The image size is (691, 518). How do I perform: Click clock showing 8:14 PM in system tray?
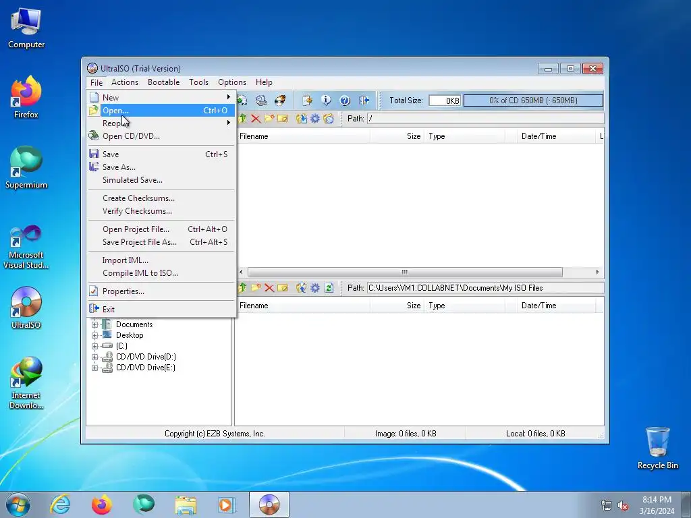[x=657, y=505]
